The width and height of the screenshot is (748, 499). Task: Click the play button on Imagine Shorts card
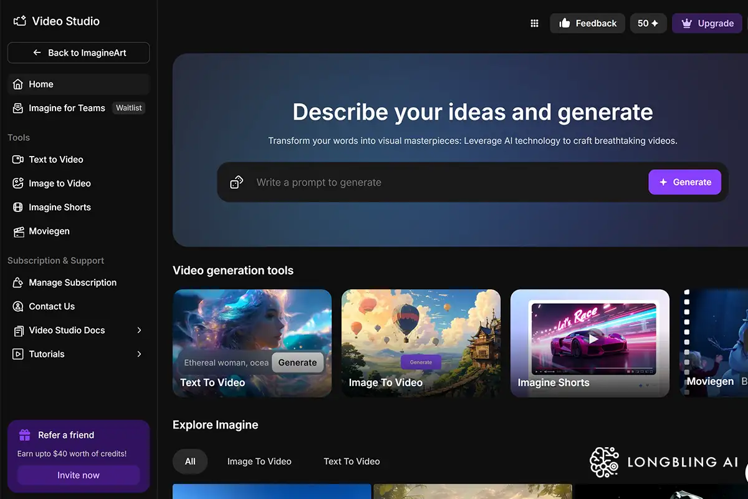click(x=593, y=339)
